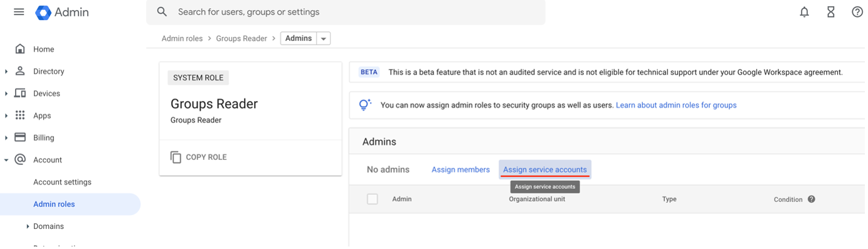Expand the Domains submenu
Image resolution: width=868 pixels, height=249 pixels.
coord(28,226)
